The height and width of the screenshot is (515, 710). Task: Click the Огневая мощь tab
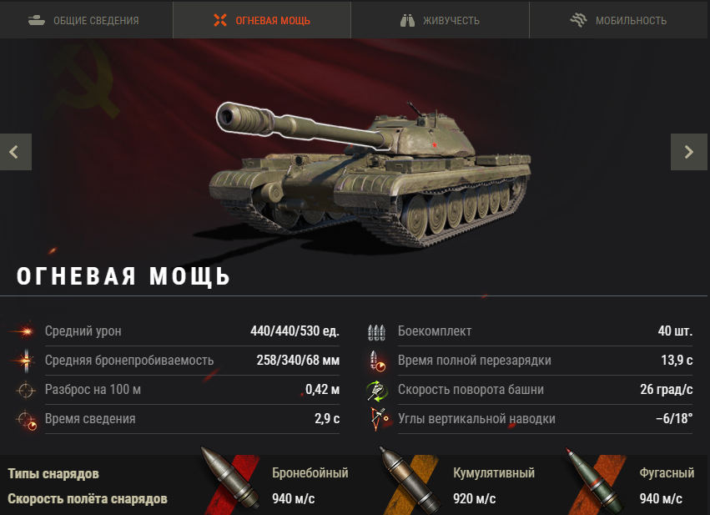[x=262, y=20]
